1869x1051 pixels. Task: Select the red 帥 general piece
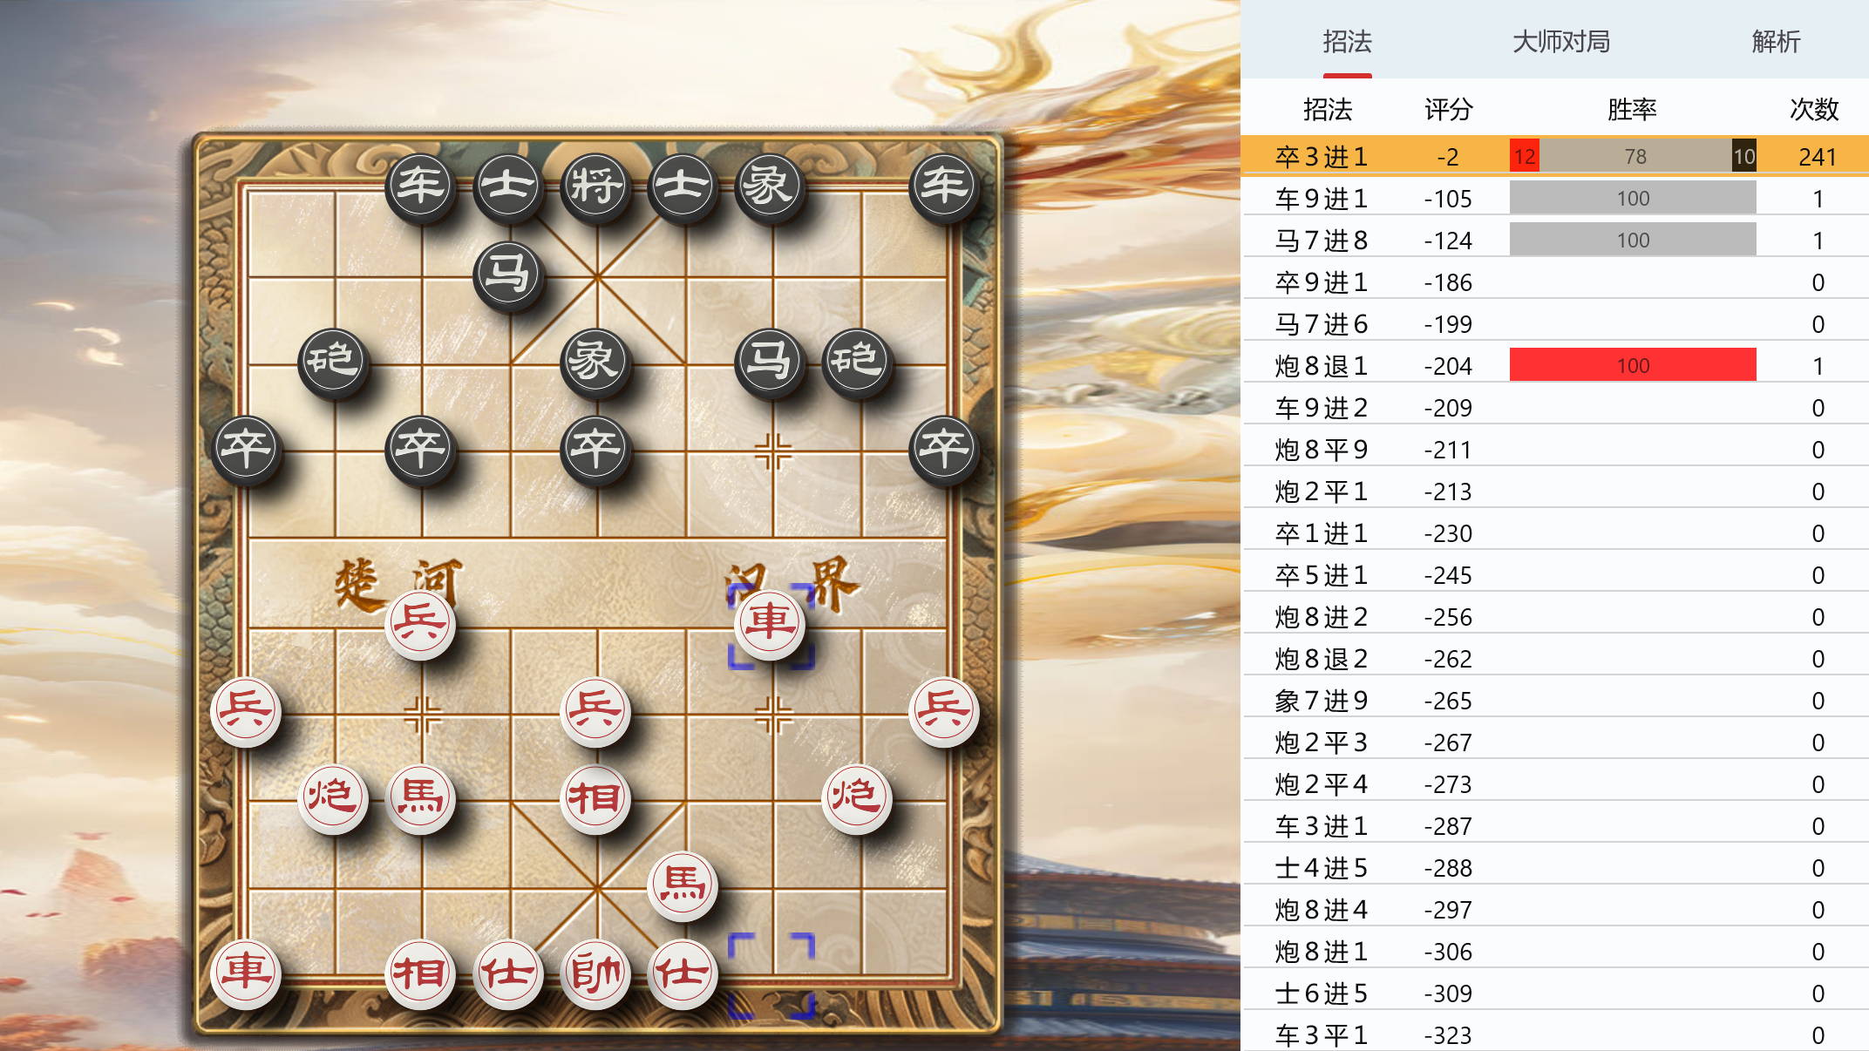[x=596, y=973]
